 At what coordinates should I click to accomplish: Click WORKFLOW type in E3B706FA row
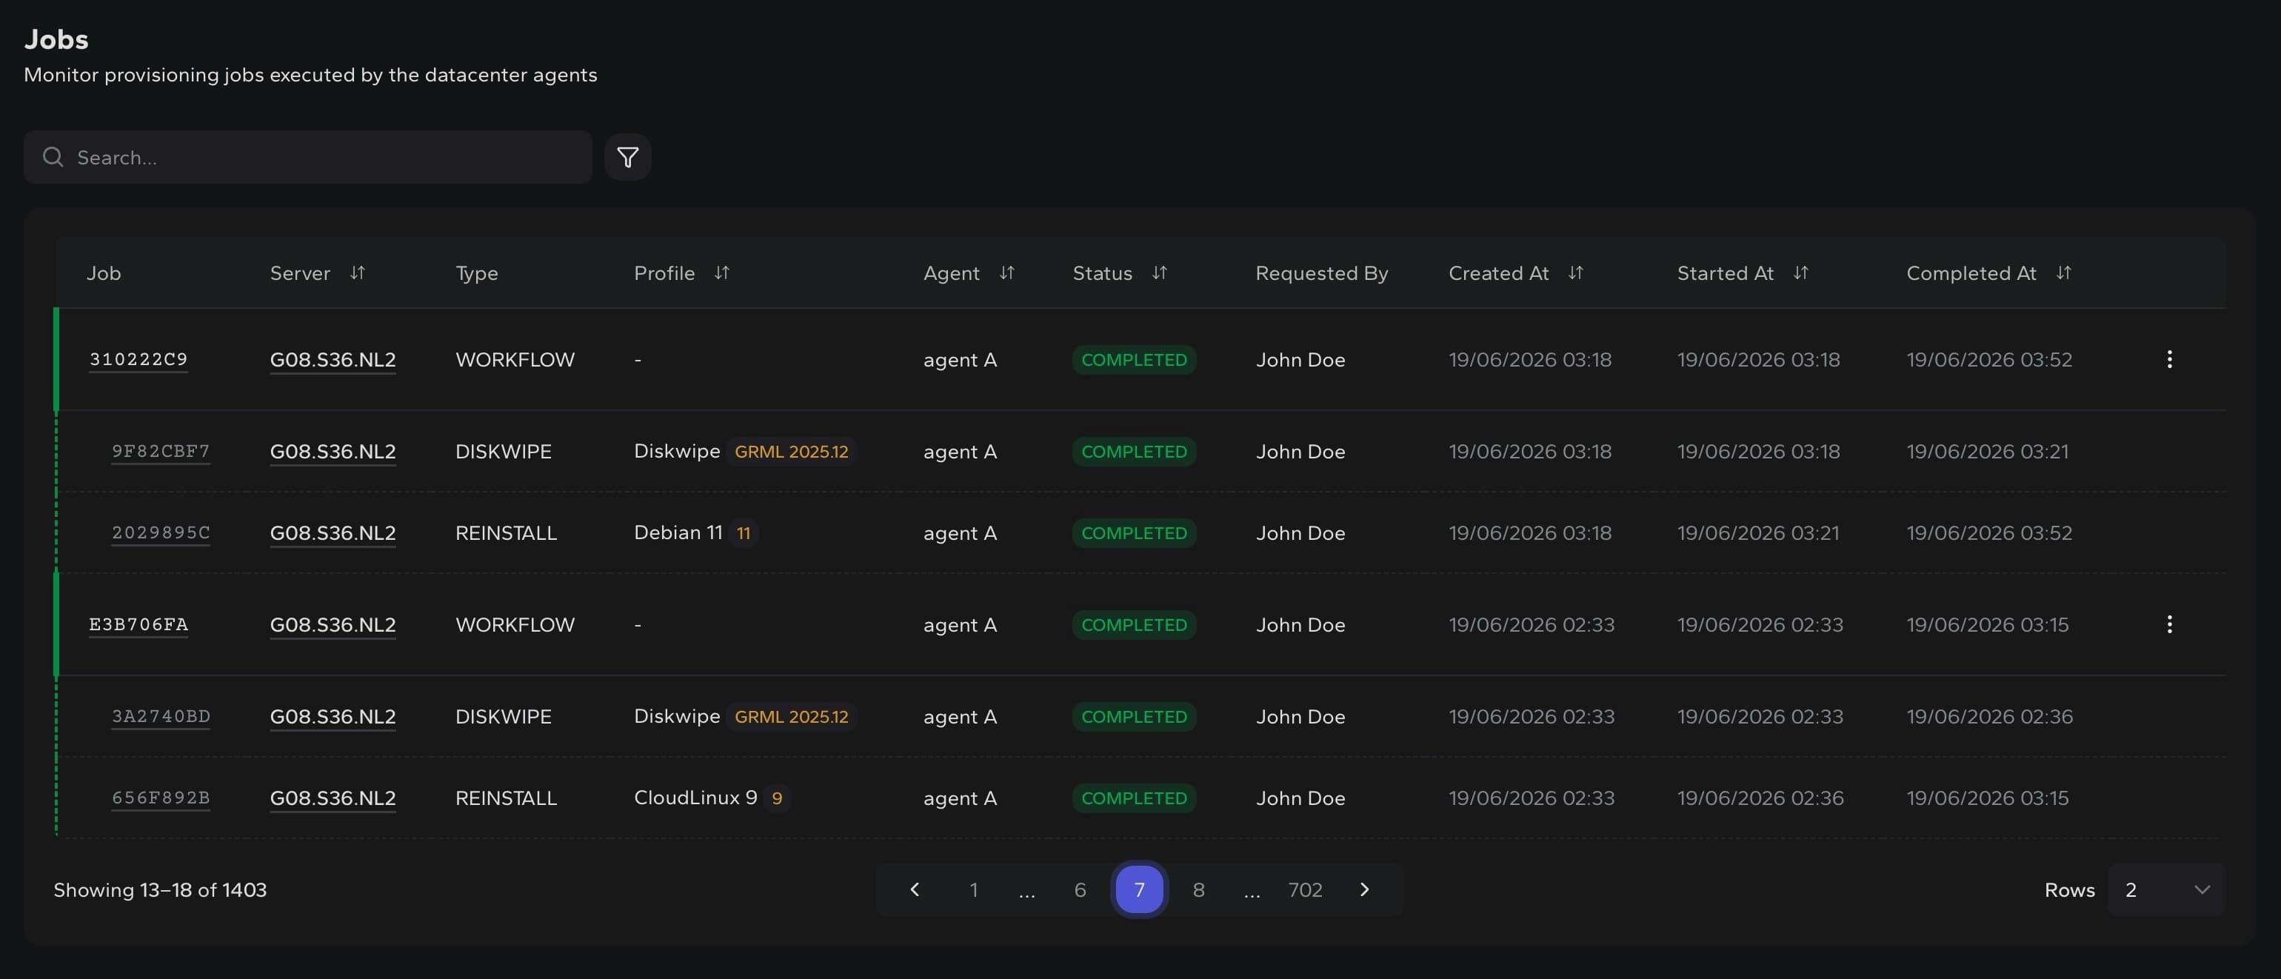515,625
